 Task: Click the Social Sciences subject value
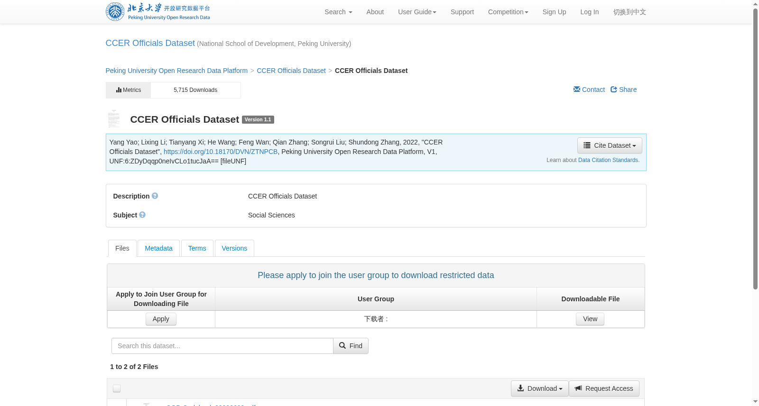coord(271,215)
